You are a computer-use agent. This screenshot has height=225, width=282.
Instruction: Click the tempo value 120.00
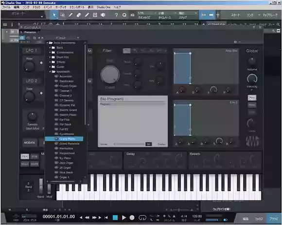coord(197,216)
